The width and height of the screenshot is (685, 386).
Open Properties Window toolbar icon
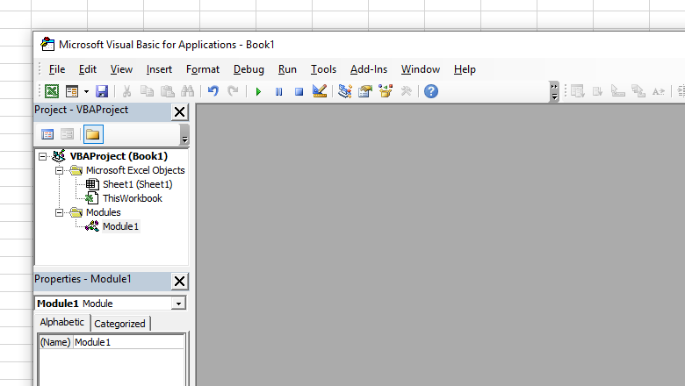pos(365,91)
